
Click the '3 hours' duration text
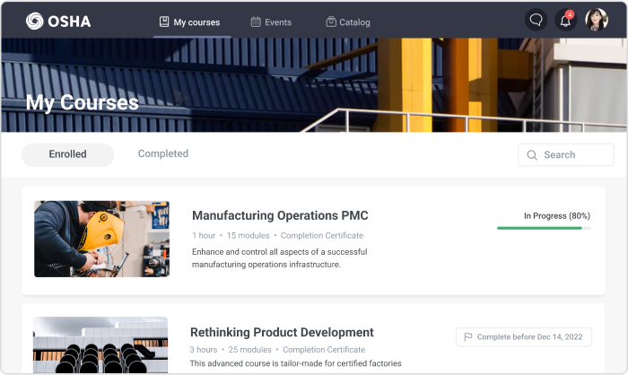[x=204, y=350]
